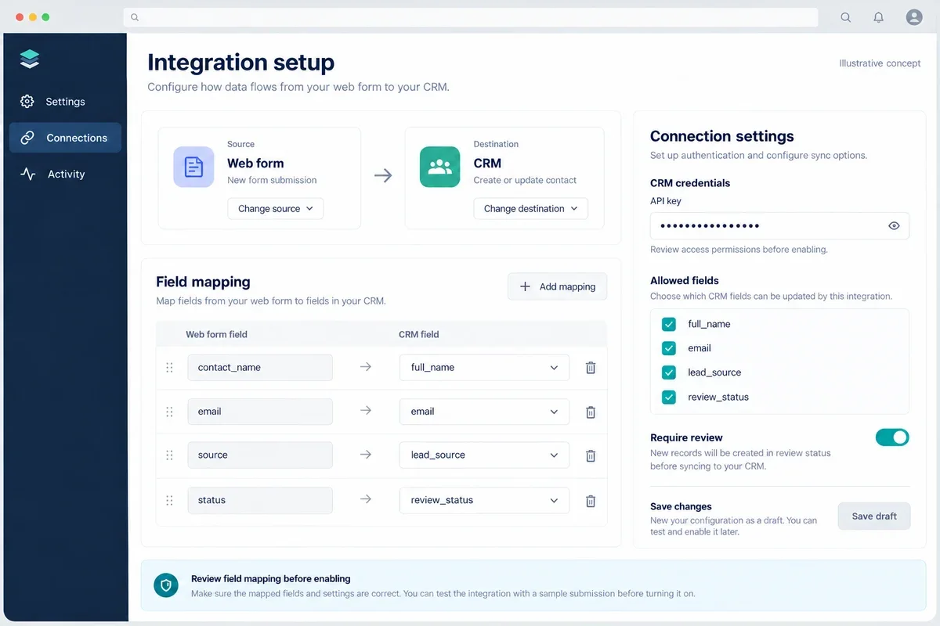Click the 'Create or update contact' text
Image resolution: width=940 pixels, height=626 pixels.
tap(525, 180)
